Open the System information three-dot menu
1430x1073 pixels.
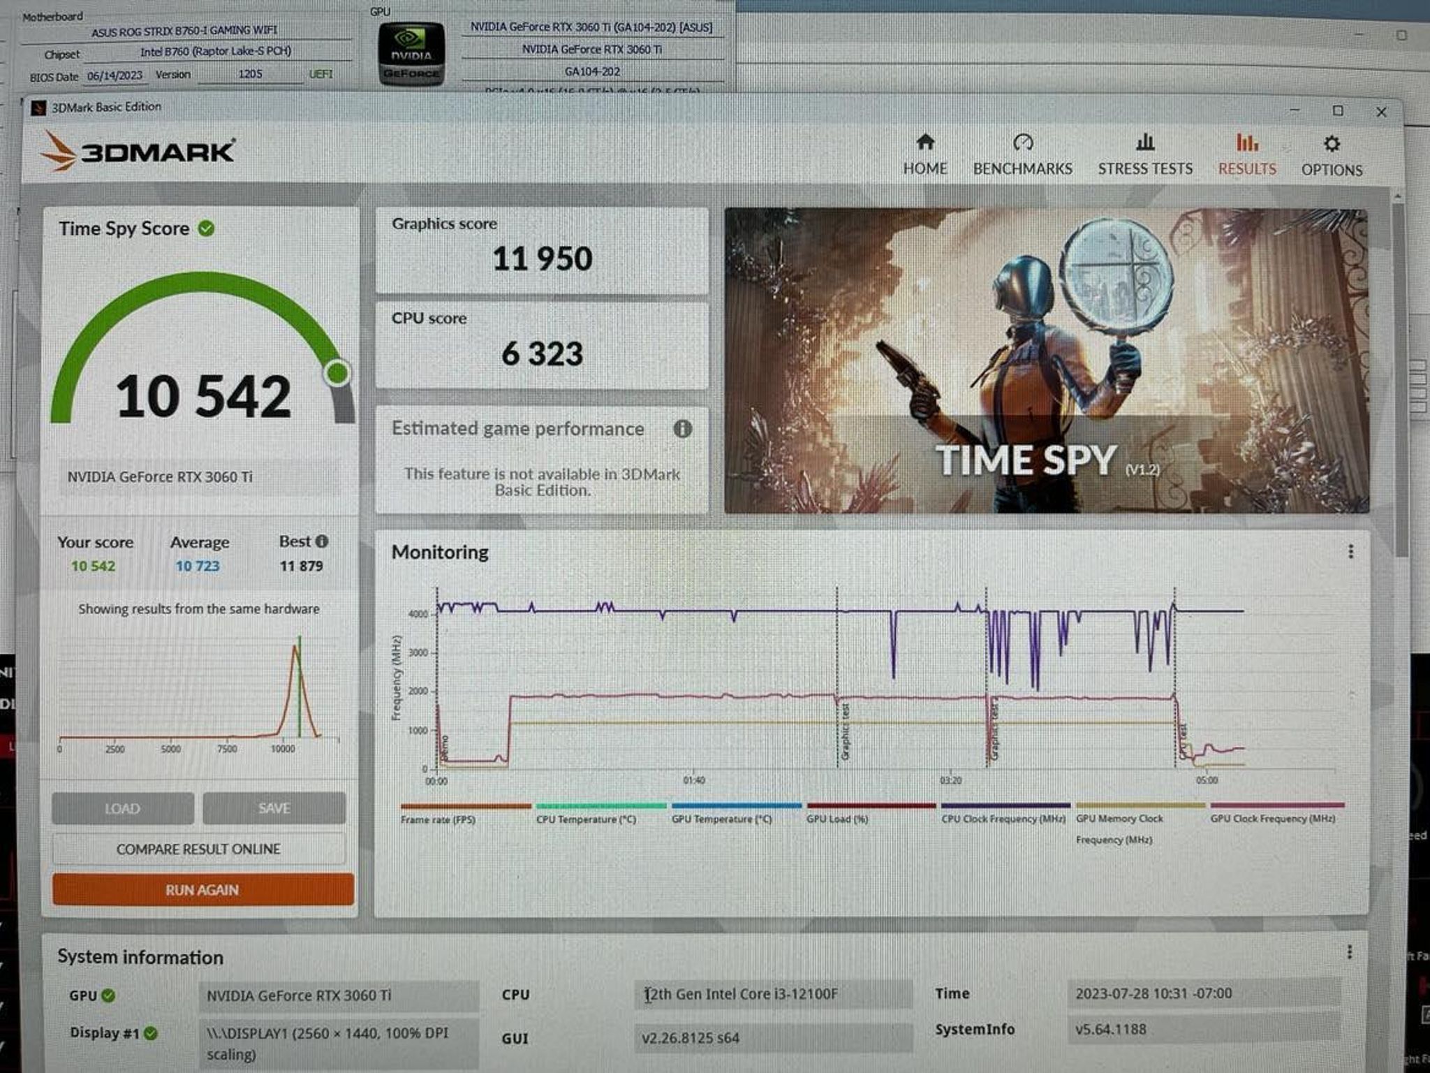[x=1349, y=952]
